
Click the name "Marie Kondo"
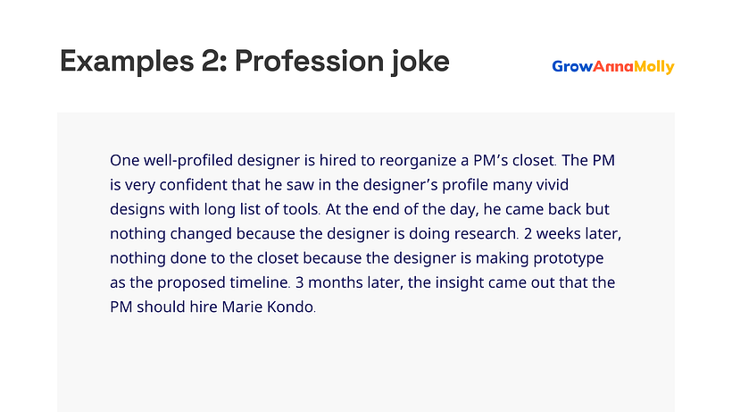(268, 307)
